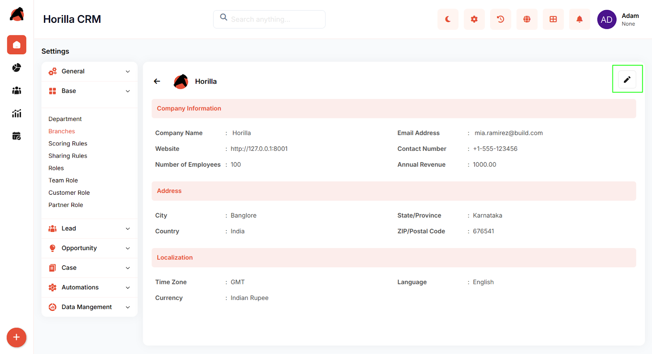Expand the General settings section

90,71
